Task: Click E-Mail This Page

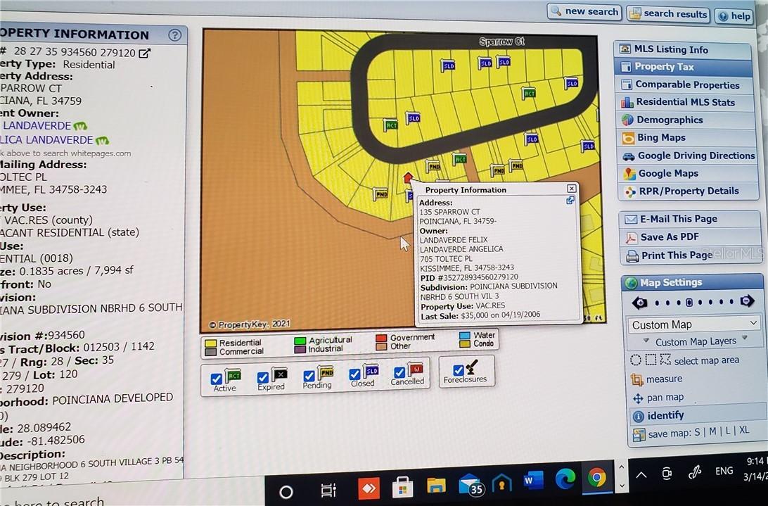Action: 690,219
